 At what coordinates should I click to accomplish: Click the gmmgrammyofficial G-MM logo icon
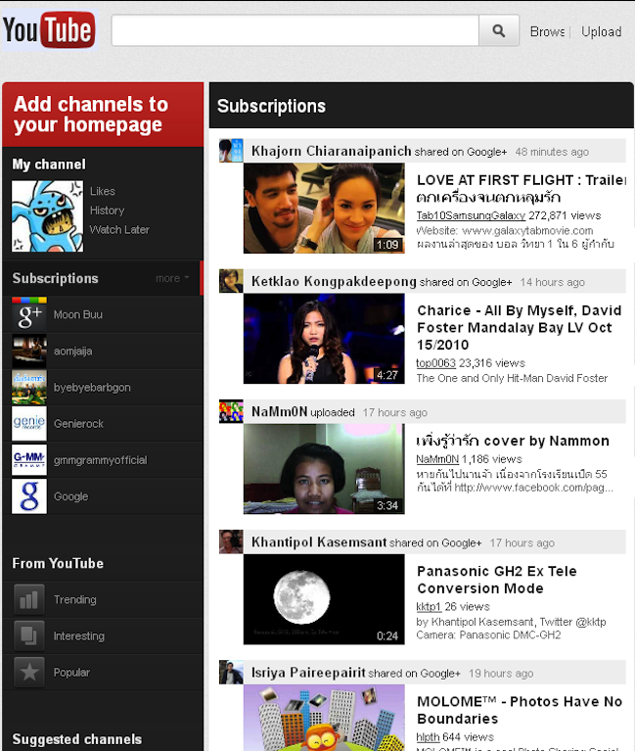pyautogui.click(x=29, y=460)
